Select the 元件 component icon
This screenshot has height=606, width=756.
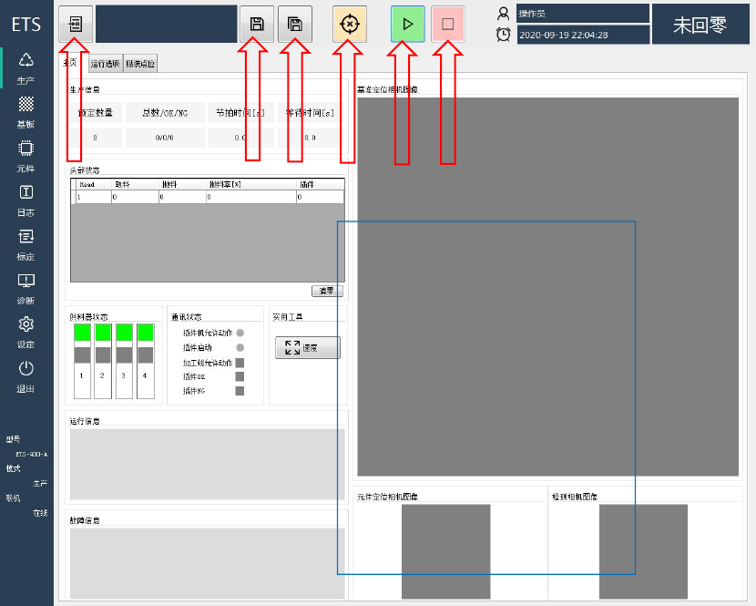(x=26, y=156)
